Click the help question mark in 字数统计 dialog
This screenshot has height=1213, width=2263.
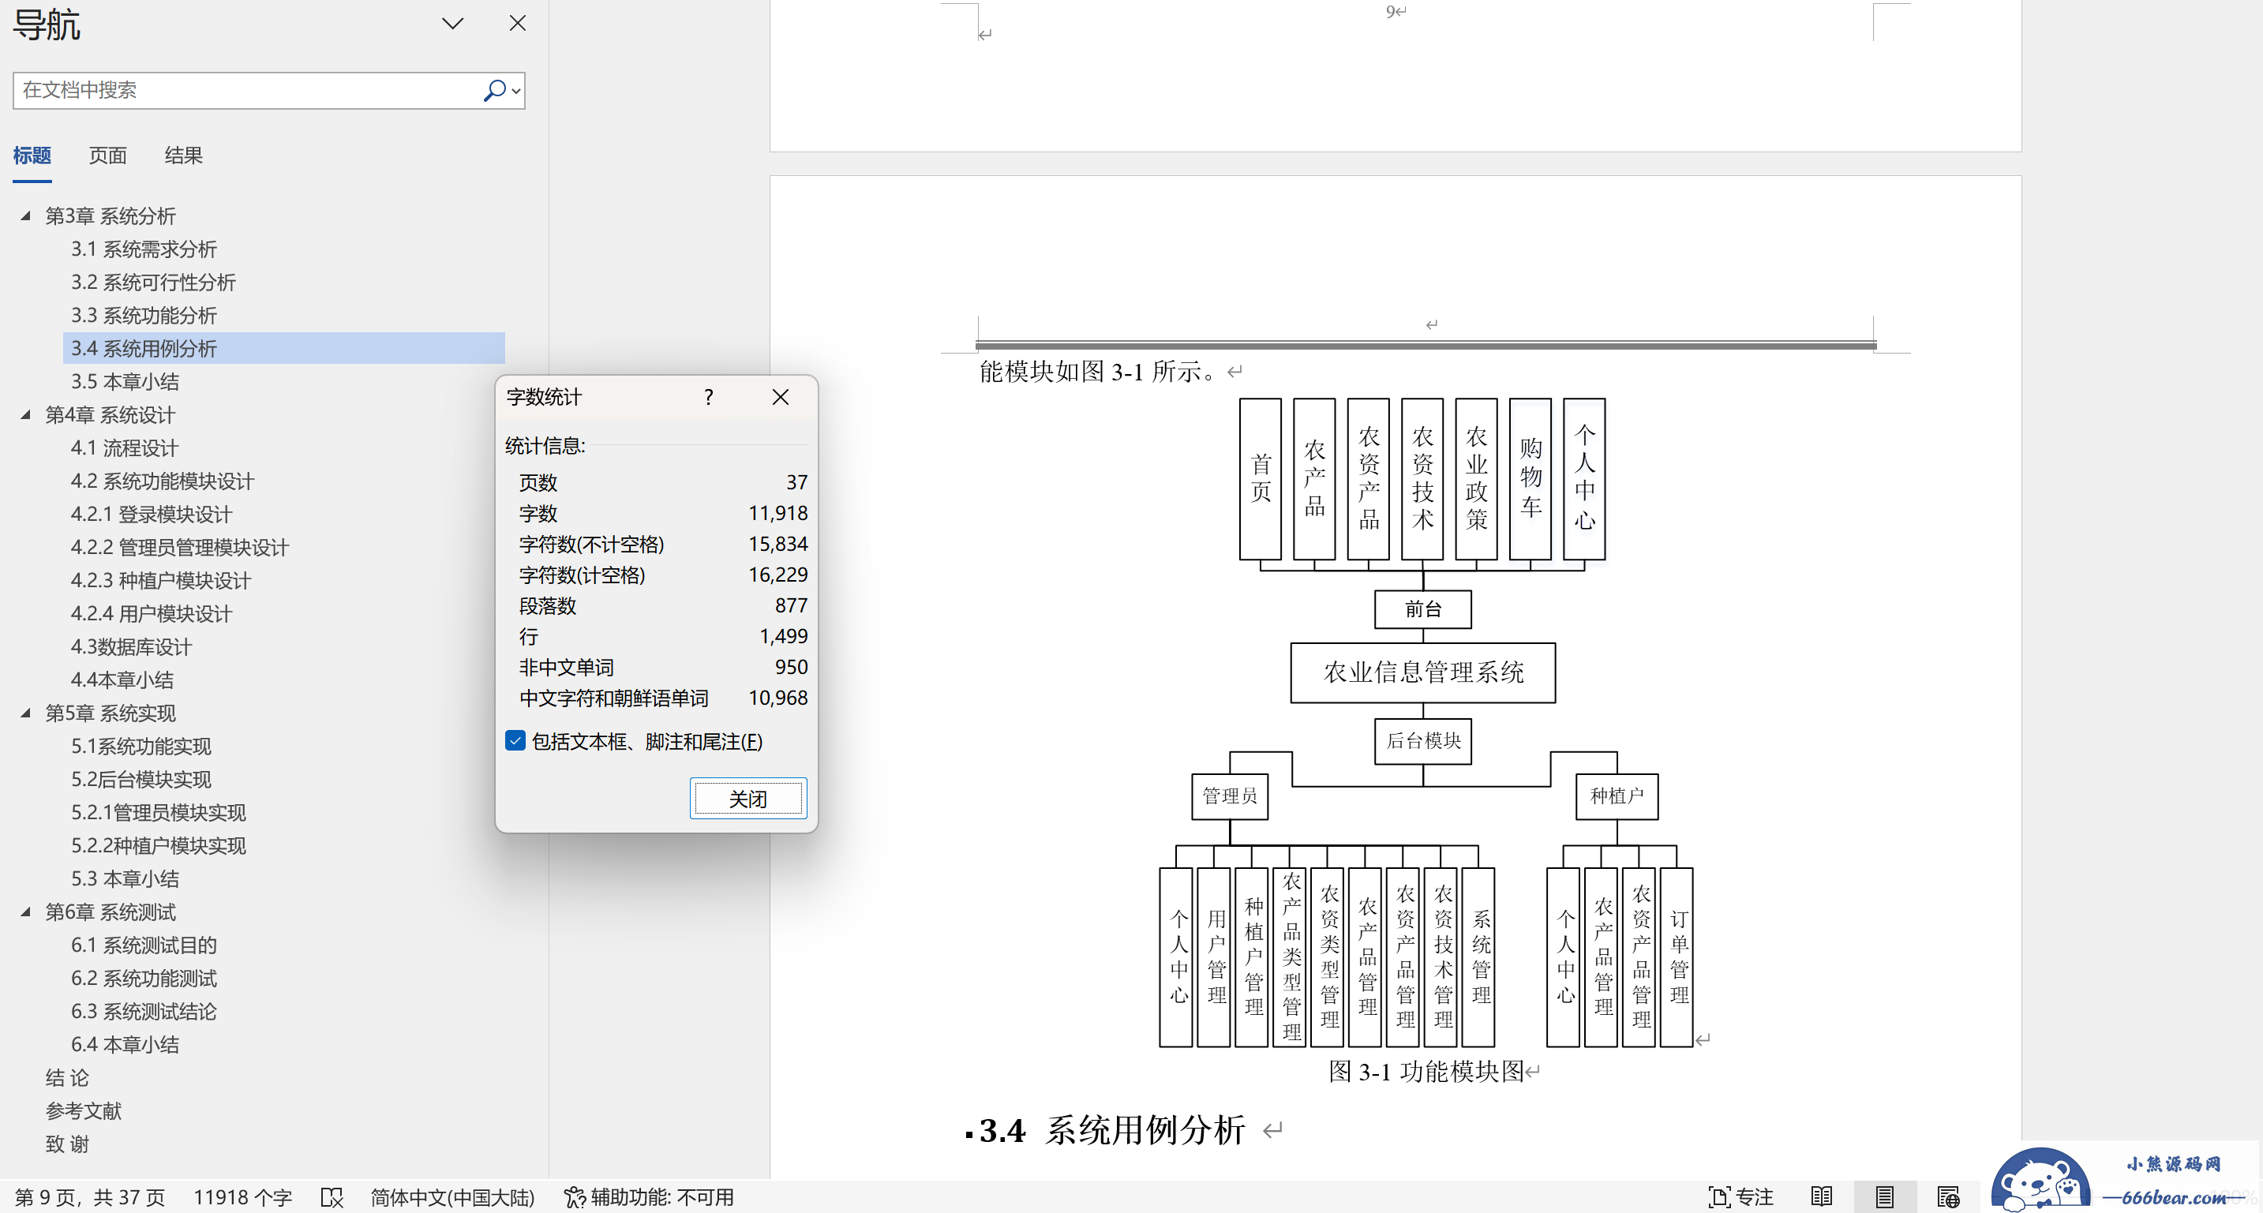709,397
